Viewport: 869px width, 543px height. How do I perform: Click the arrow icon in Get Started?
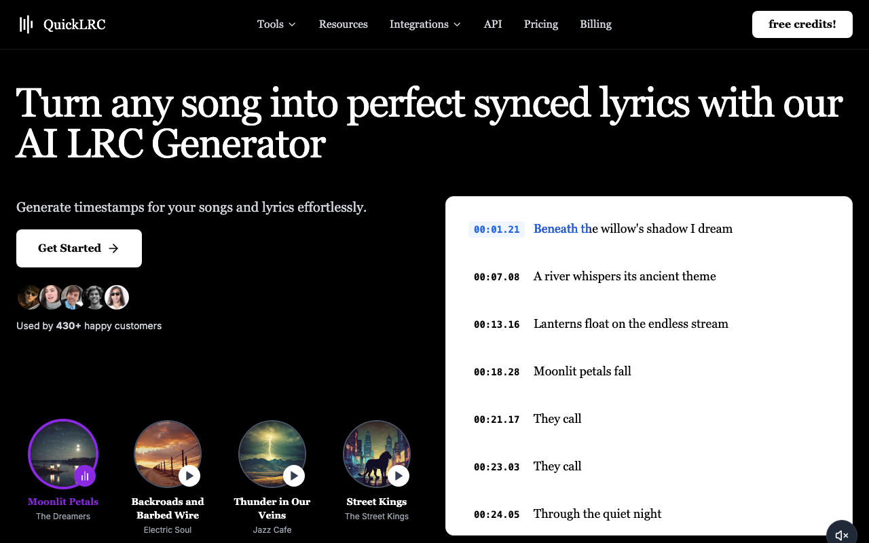click(113, 248)
